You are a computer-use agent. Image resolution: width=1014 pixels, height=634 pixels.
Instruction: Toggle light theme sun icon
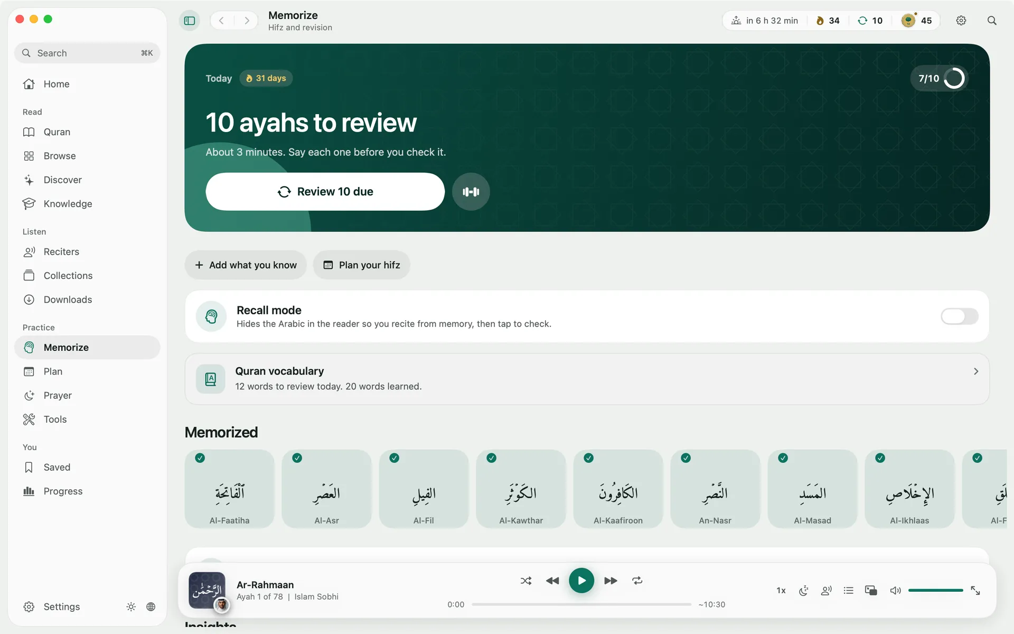(131, 607)
